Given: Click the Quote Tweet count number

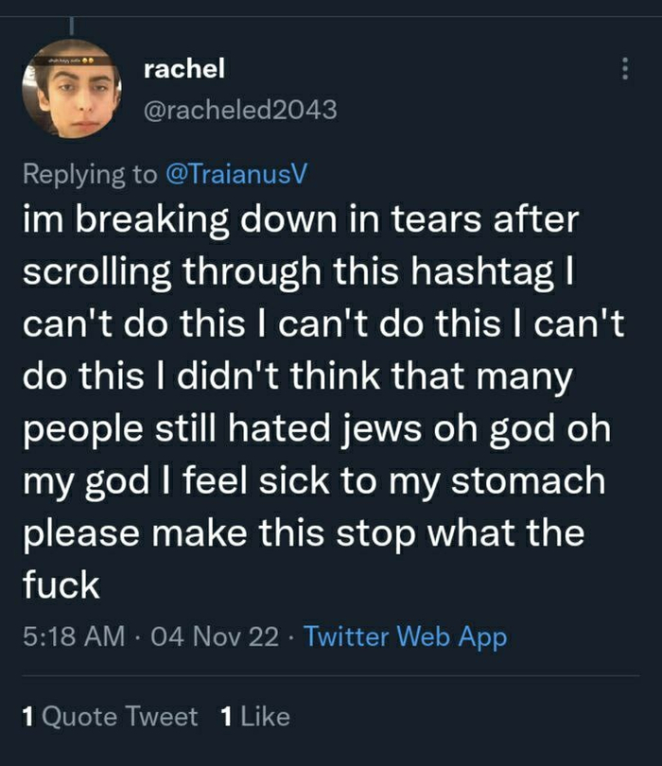Looking at the screenshot, I should pyautogui.click(x=27, y=716).
